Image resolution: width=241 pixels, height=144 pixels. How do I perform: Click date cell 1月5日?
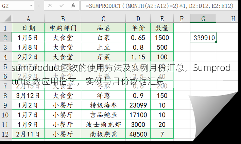[x=28, y=37]
